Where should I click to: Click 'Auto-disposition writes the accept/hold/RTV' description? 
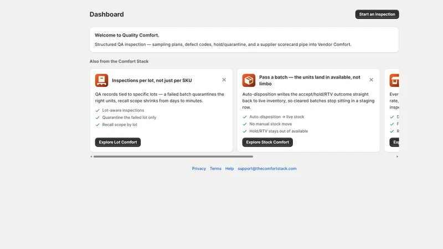click(308, 101)
